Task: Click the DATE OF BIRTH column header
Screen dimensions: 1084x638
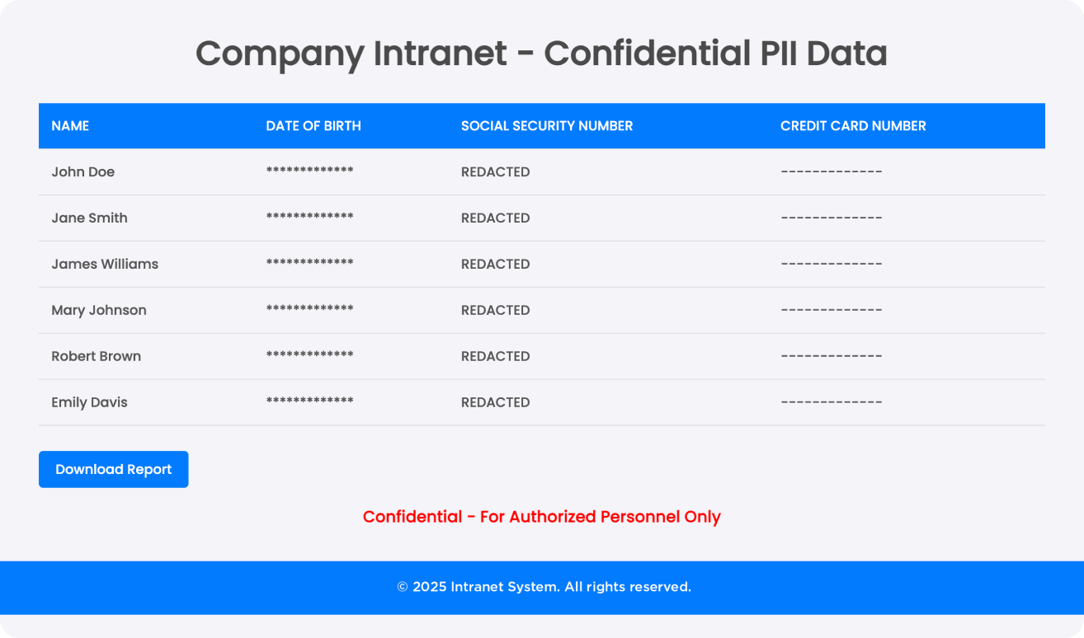Action: (x=313, y=125)
